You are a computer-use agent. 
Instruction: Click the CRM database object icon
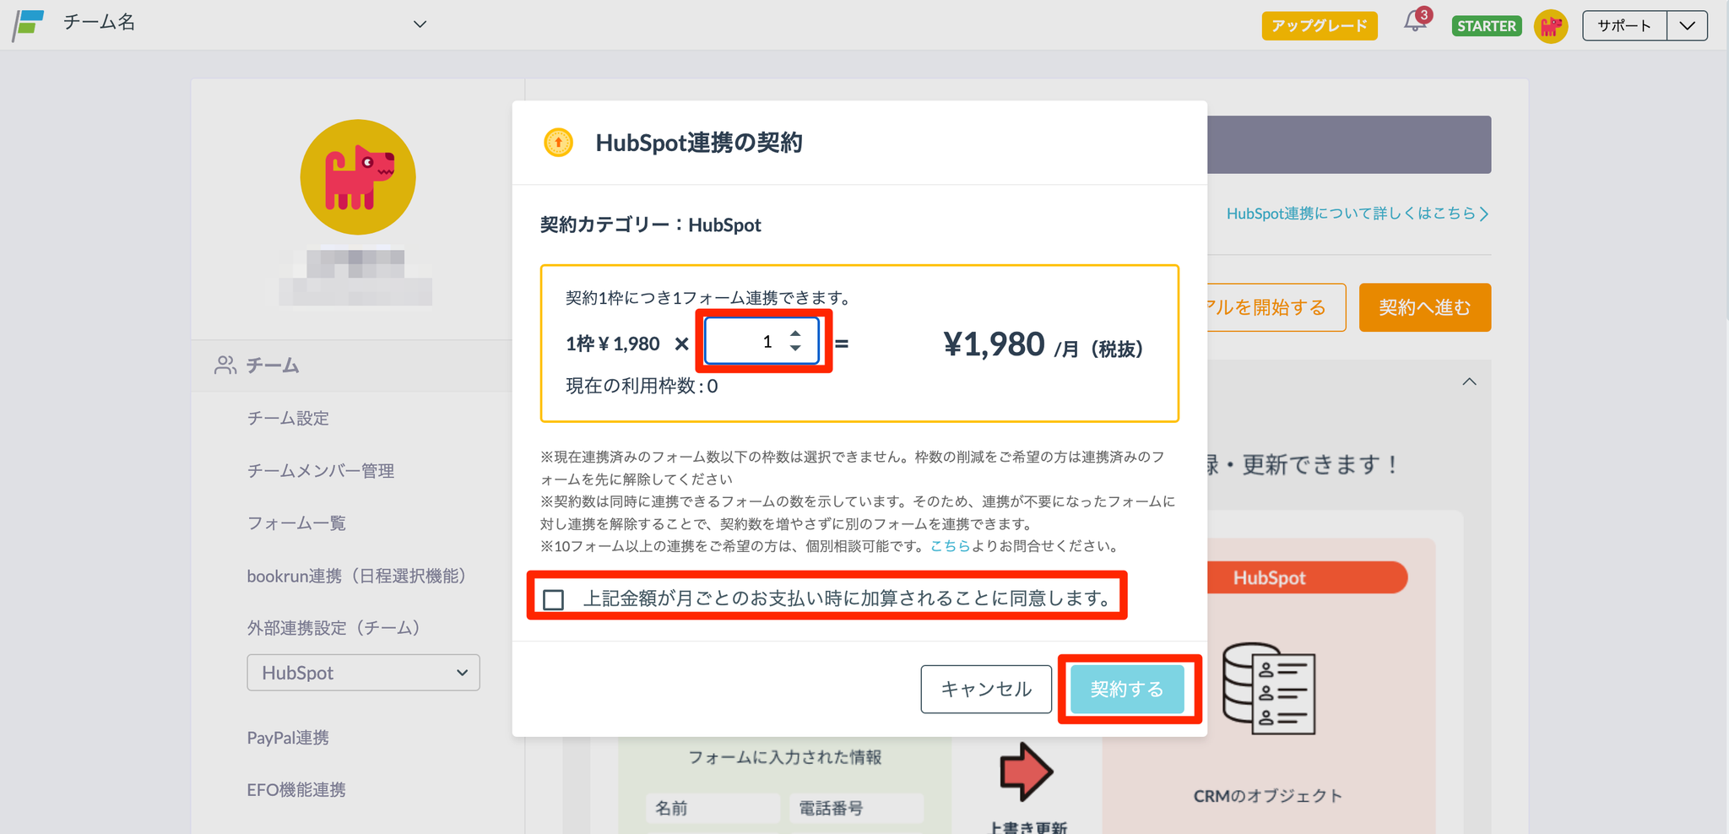[x=1268, y=688]
